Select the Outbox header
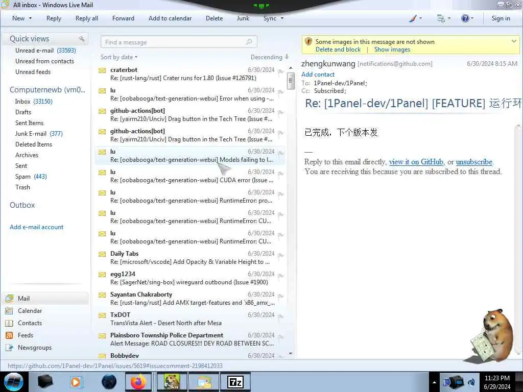The width and height of the screenshot is (523, 392). 22,205
